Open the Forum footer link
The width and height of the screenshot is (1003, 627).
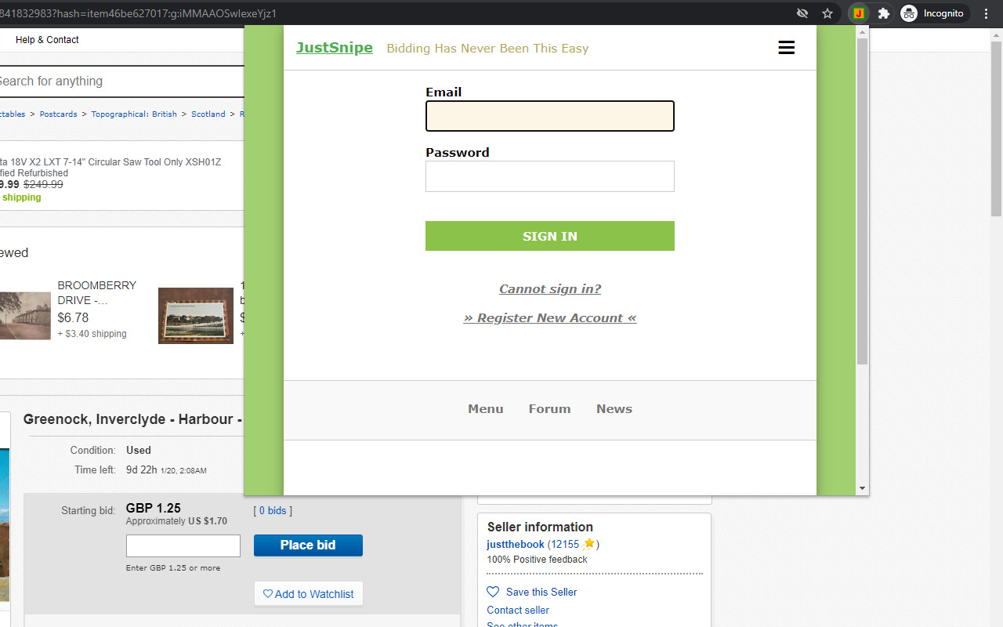[549, 409]
